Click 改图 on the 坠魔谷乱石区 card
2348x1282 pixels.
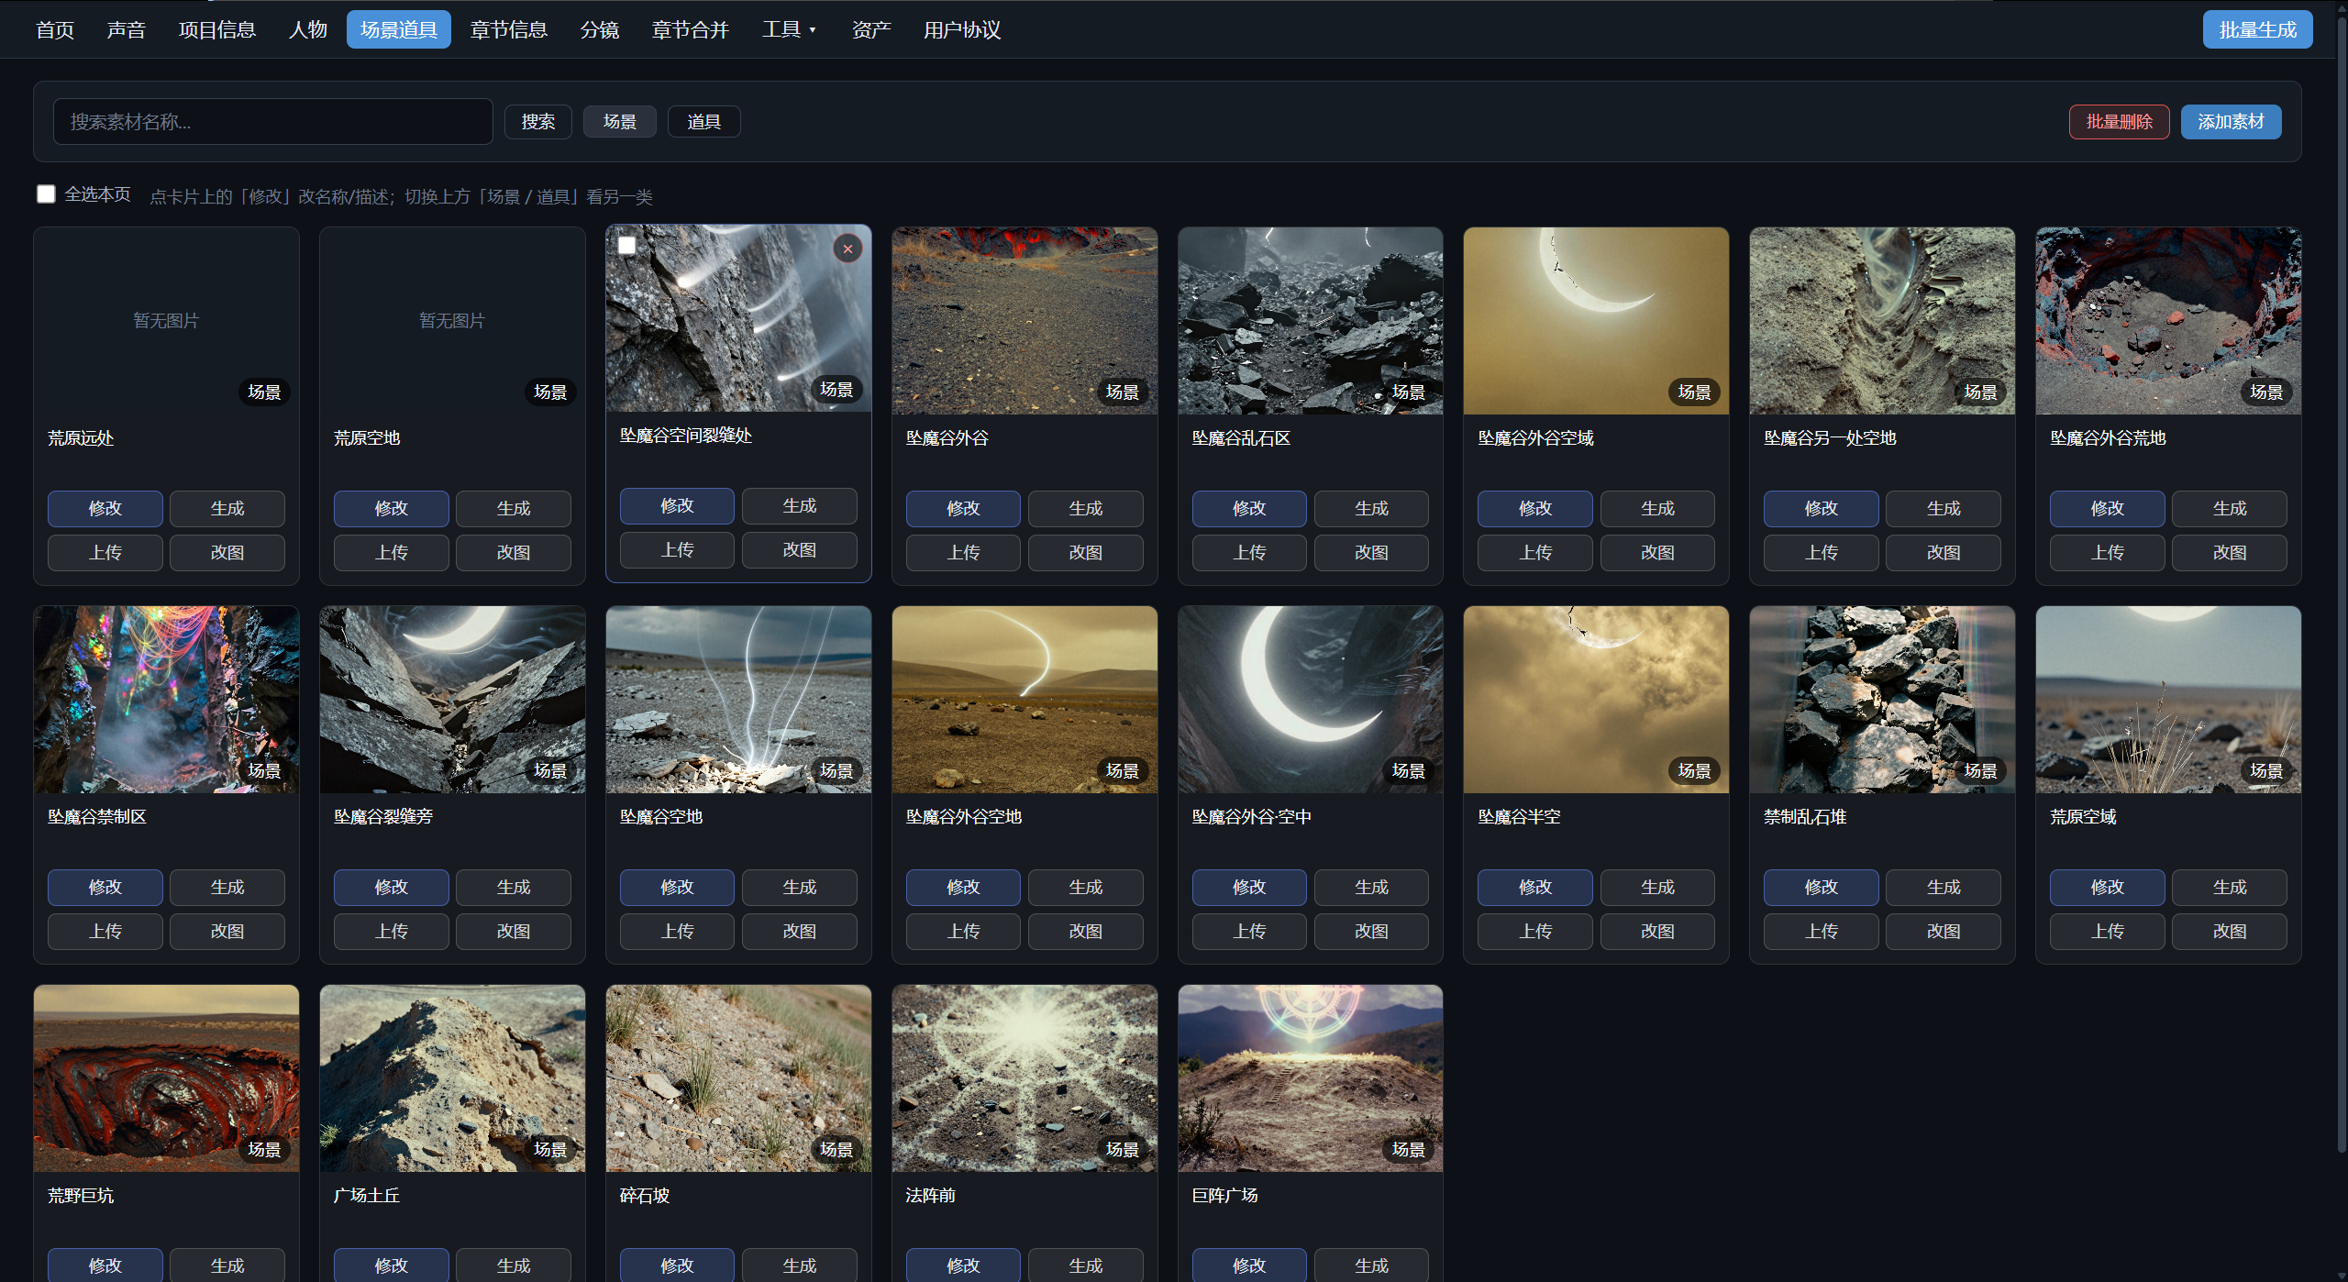click(x=1371, y=552)
